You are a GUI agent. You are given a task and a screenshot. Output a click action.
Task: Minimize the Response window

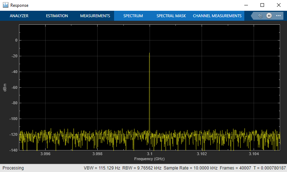246,5
